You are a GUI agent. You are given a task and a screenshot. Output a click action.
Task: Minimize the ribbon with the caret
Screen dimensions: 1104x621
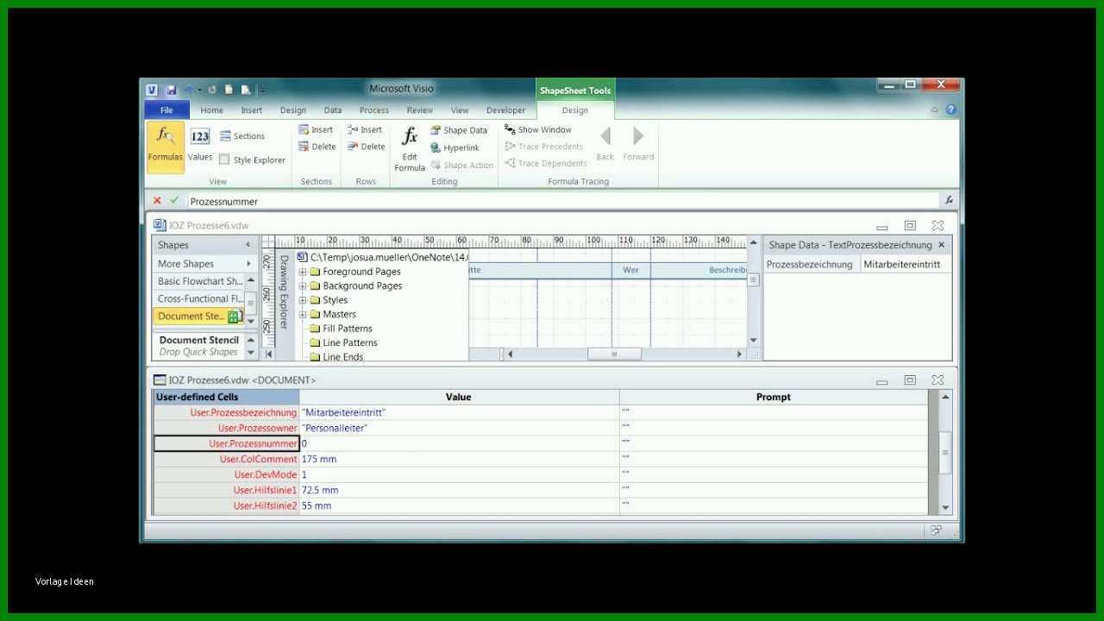(934, 110)
